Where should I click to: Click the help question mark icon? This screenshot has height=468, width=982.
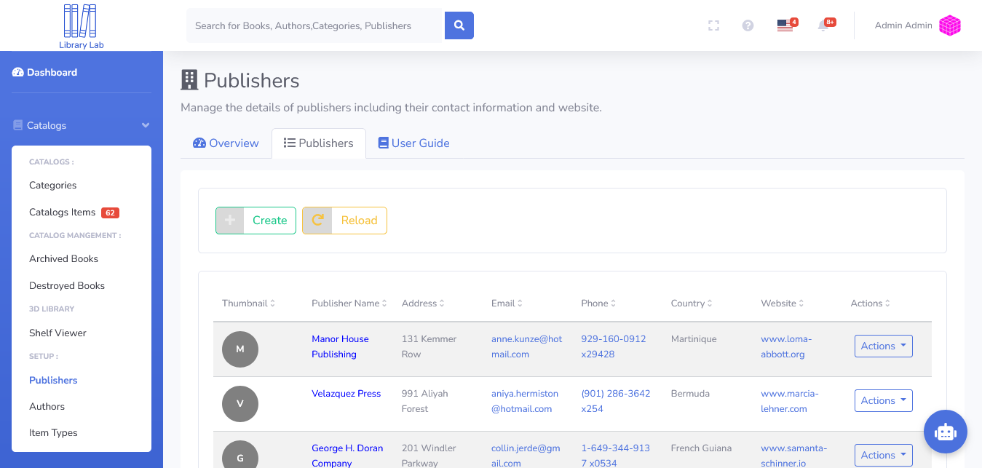[748, 25]
